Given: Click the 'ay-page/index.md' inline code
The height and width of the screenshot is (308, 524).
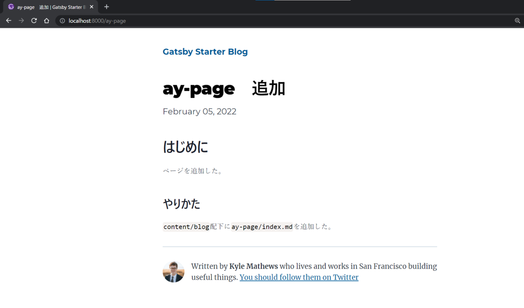Looking at the screenshot, I should click(262, 227).
